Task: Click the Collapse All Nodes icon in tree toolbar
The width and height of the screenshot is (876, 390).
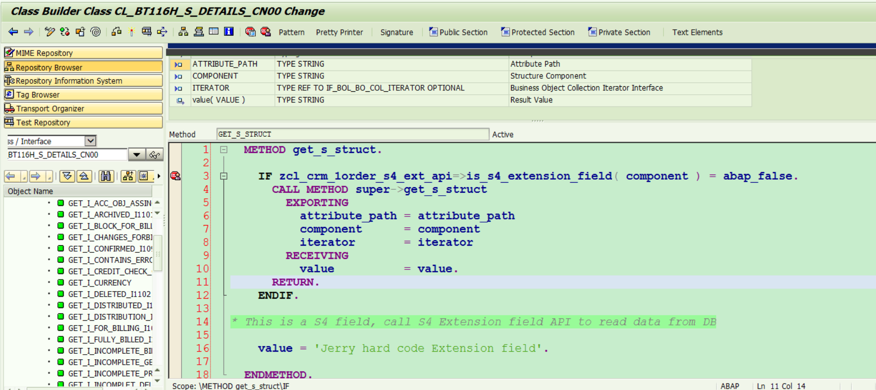Action: 84,176
